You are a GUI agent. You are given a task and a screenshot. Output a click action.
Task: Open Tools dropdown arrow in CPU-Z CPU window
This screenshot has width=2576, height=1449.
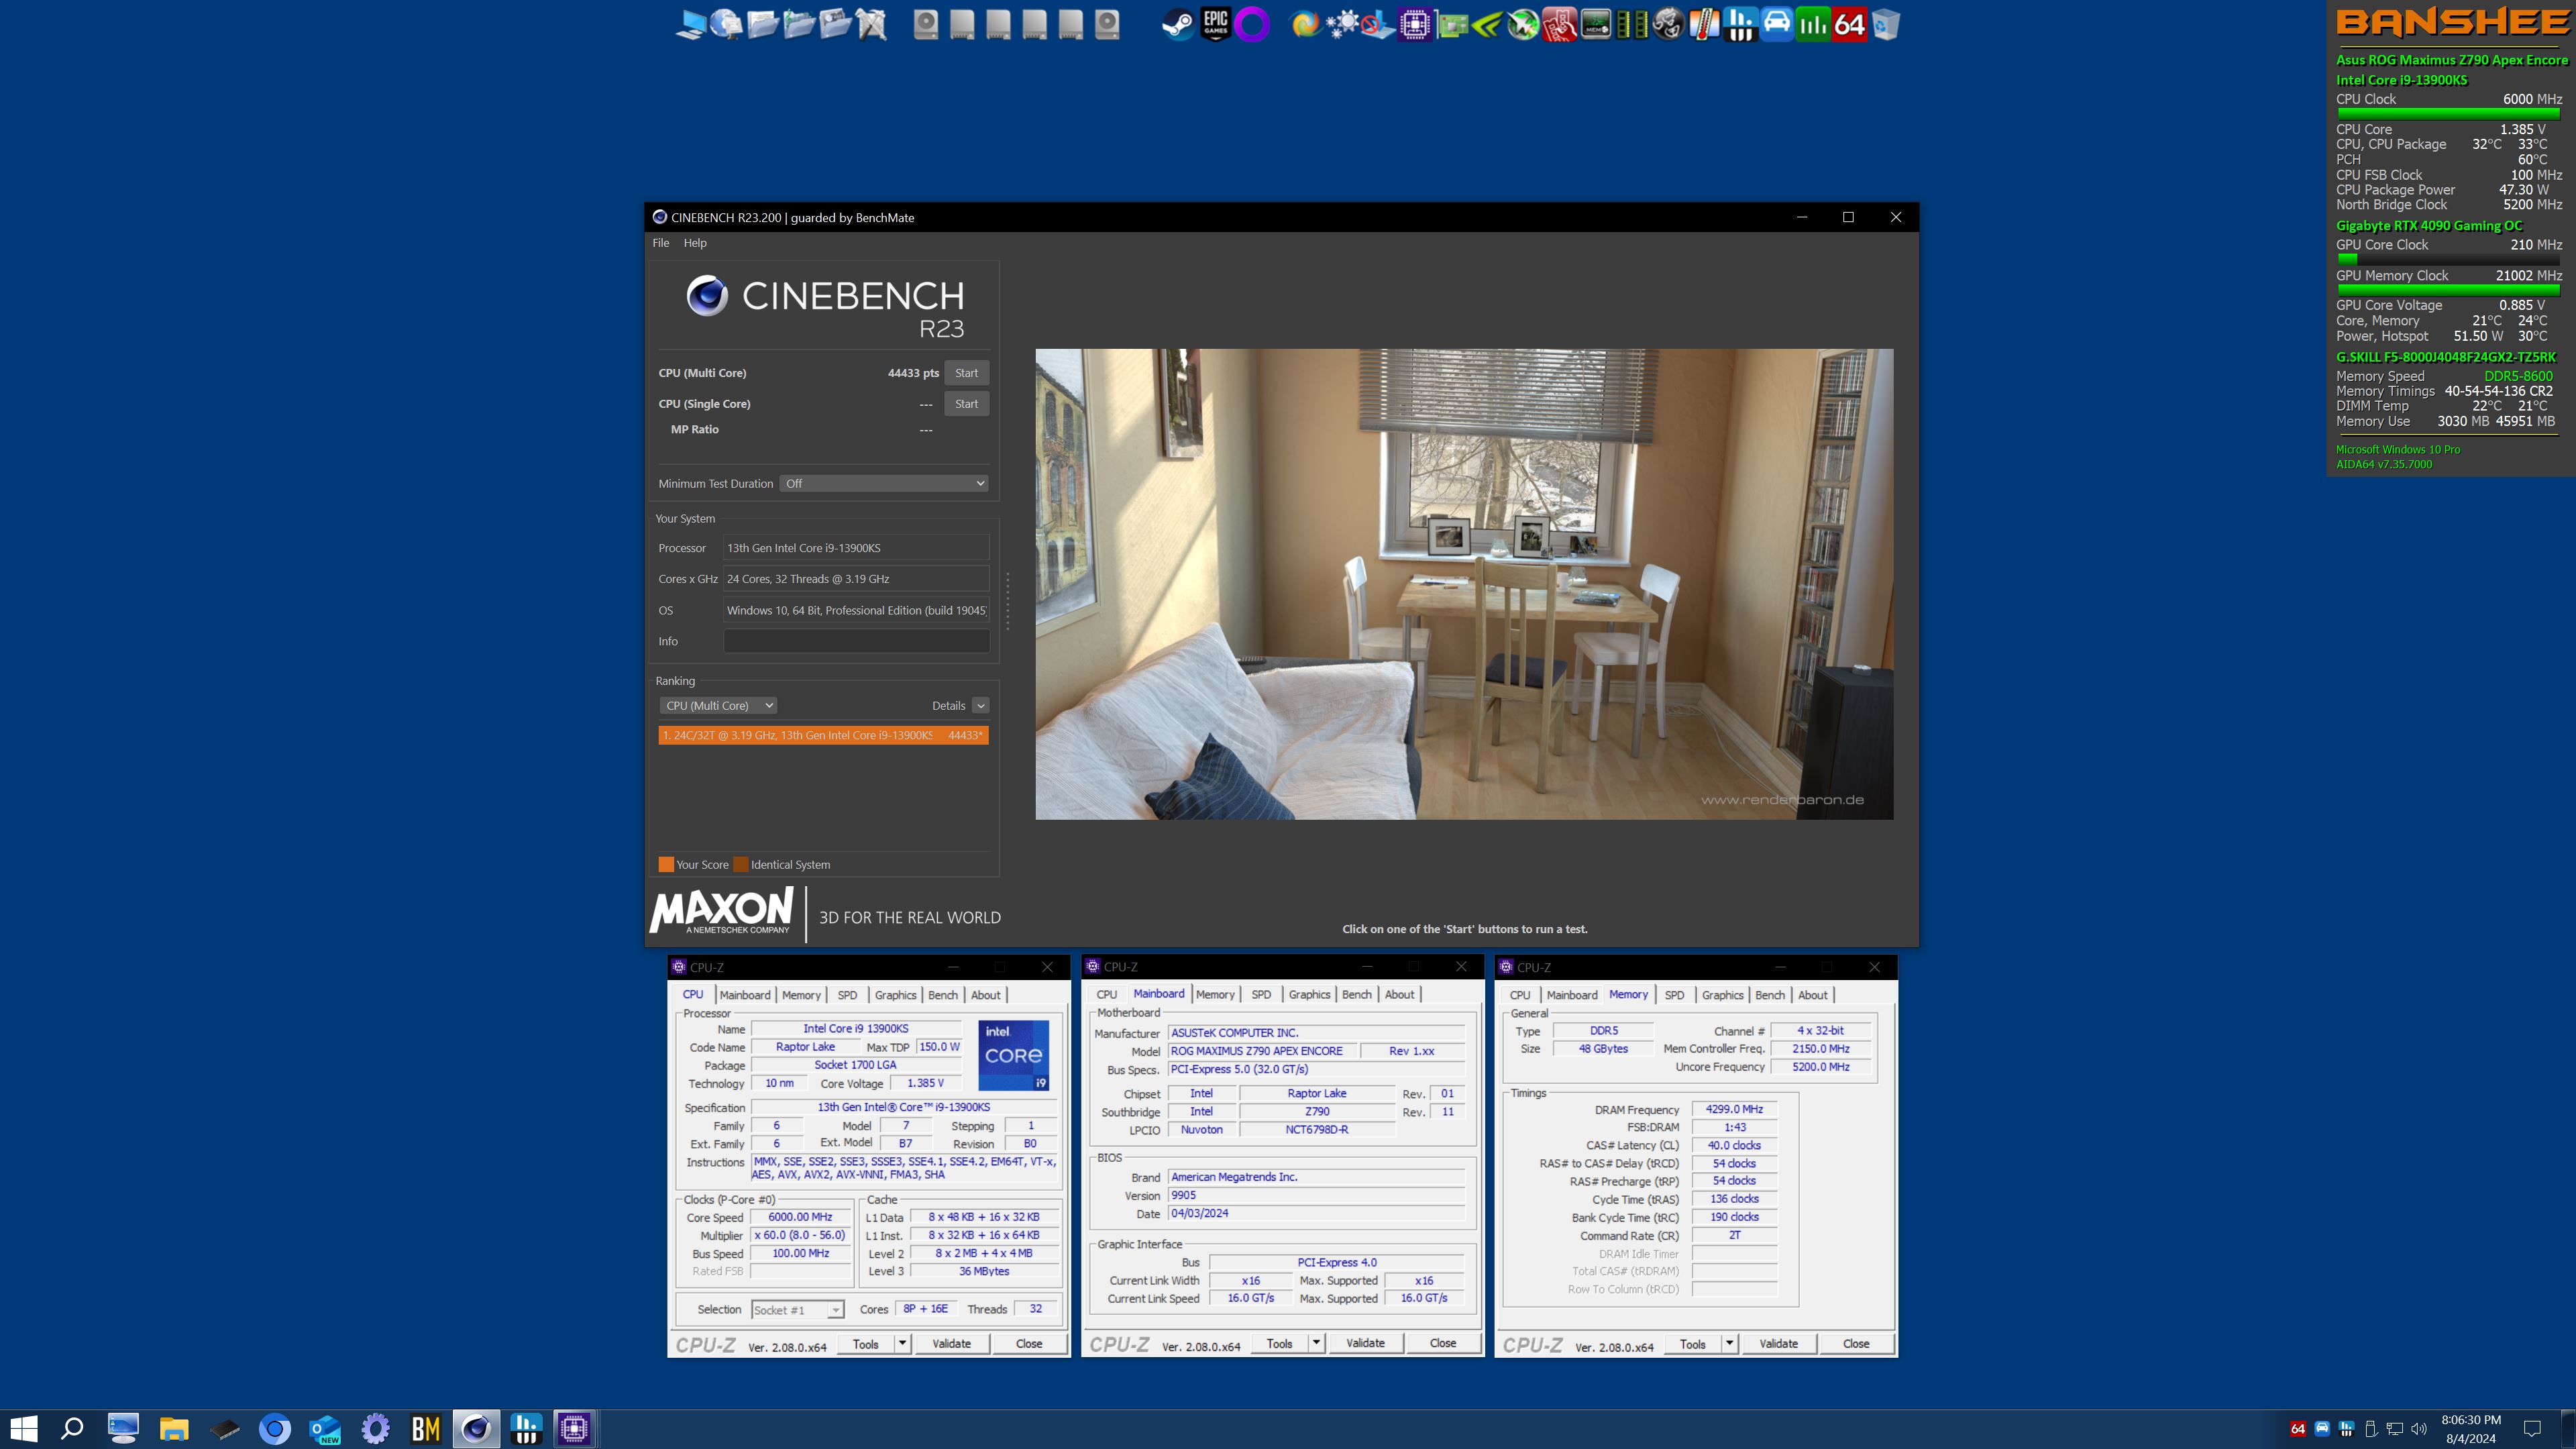pos(902,1343)
